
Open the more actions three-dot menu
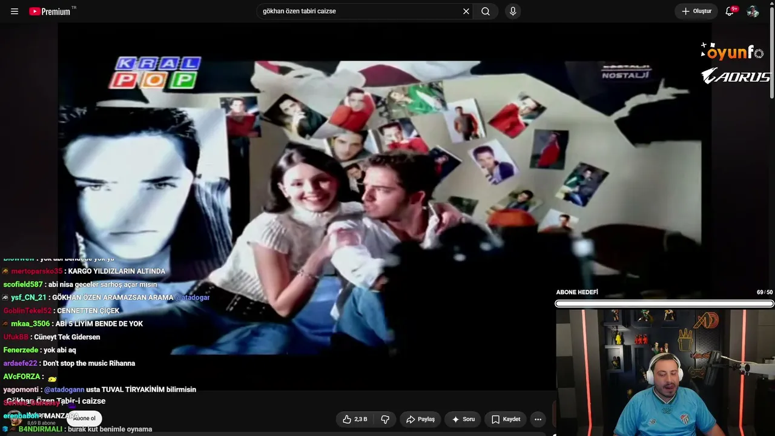click(x=538, y=419)
